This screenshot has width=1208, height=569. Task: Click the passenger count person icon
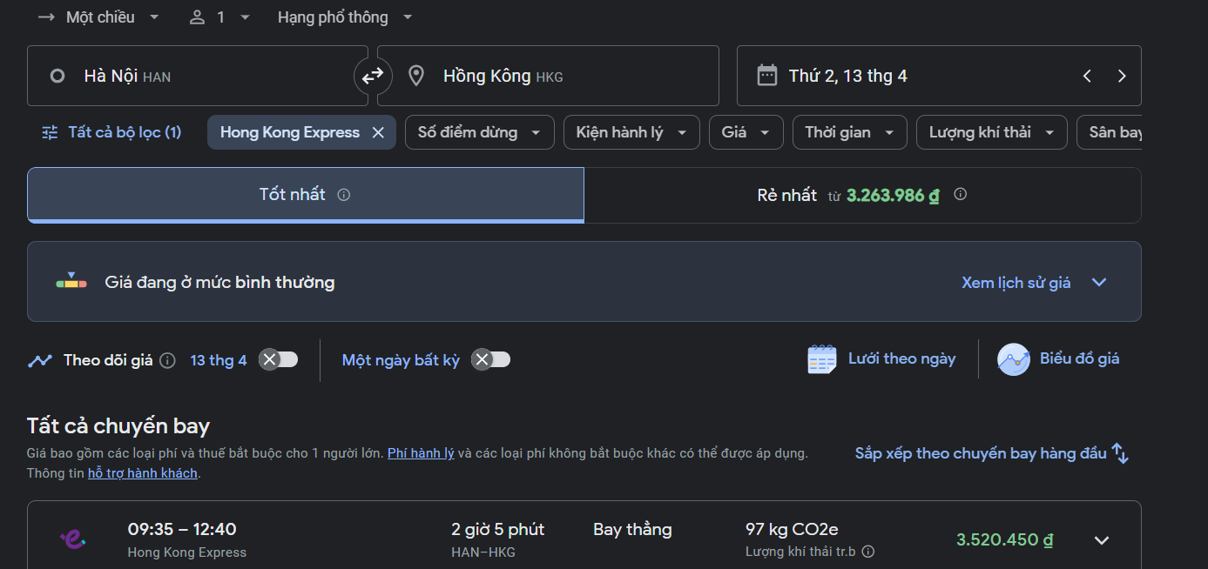click(196, 16)
